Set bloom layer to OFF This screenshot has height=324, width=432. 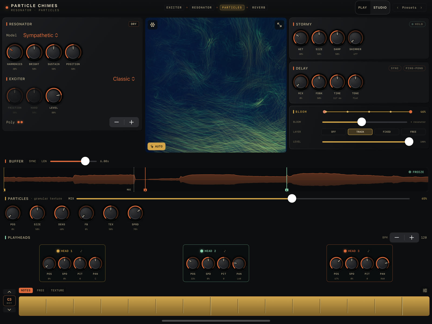pos(333,132)
